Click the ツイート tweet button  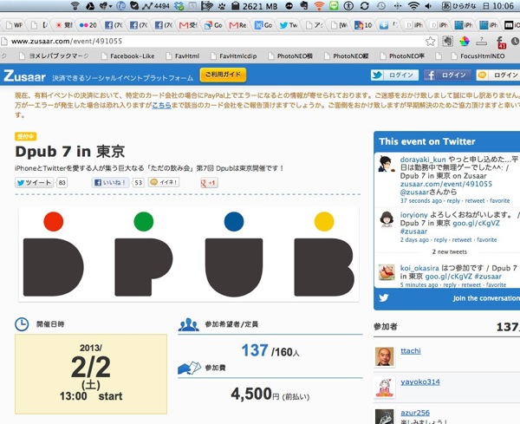(34, 182)
